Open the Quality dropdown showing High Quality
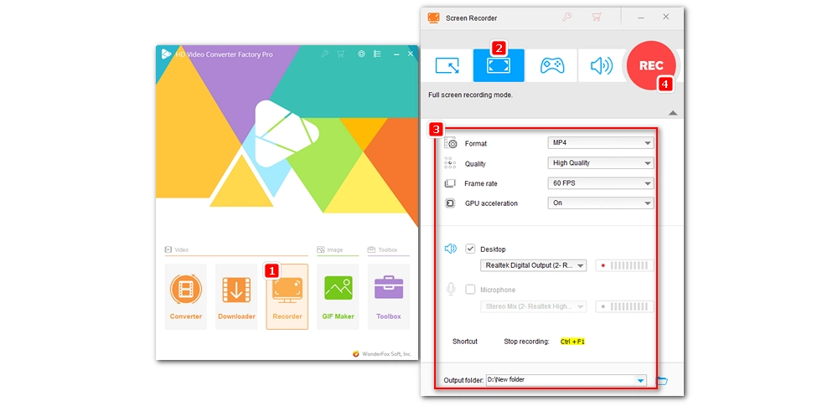 [x=601, y=163]
